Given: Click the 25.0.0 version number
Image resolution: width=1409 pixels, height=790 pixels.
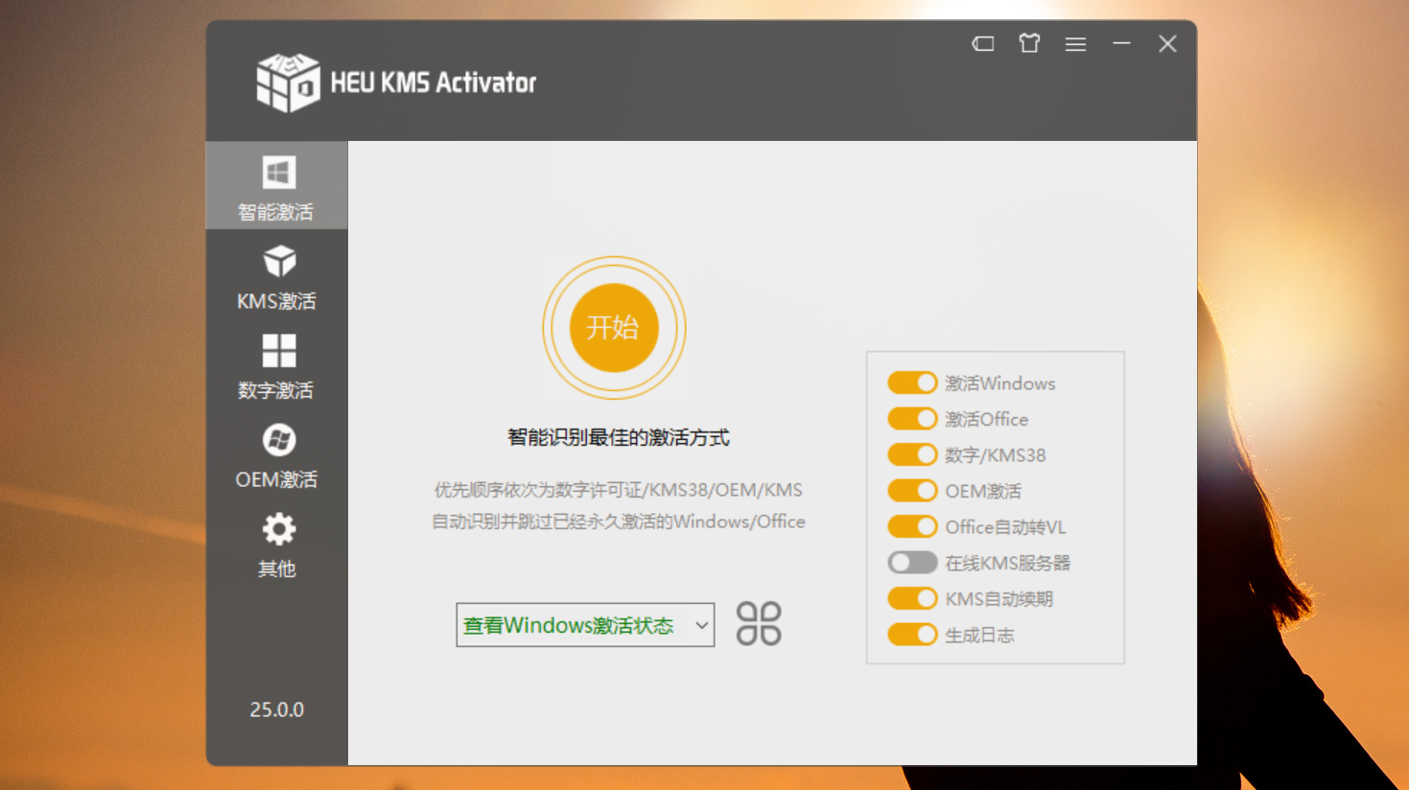Looking at the screenshot, I should (277, 709).
